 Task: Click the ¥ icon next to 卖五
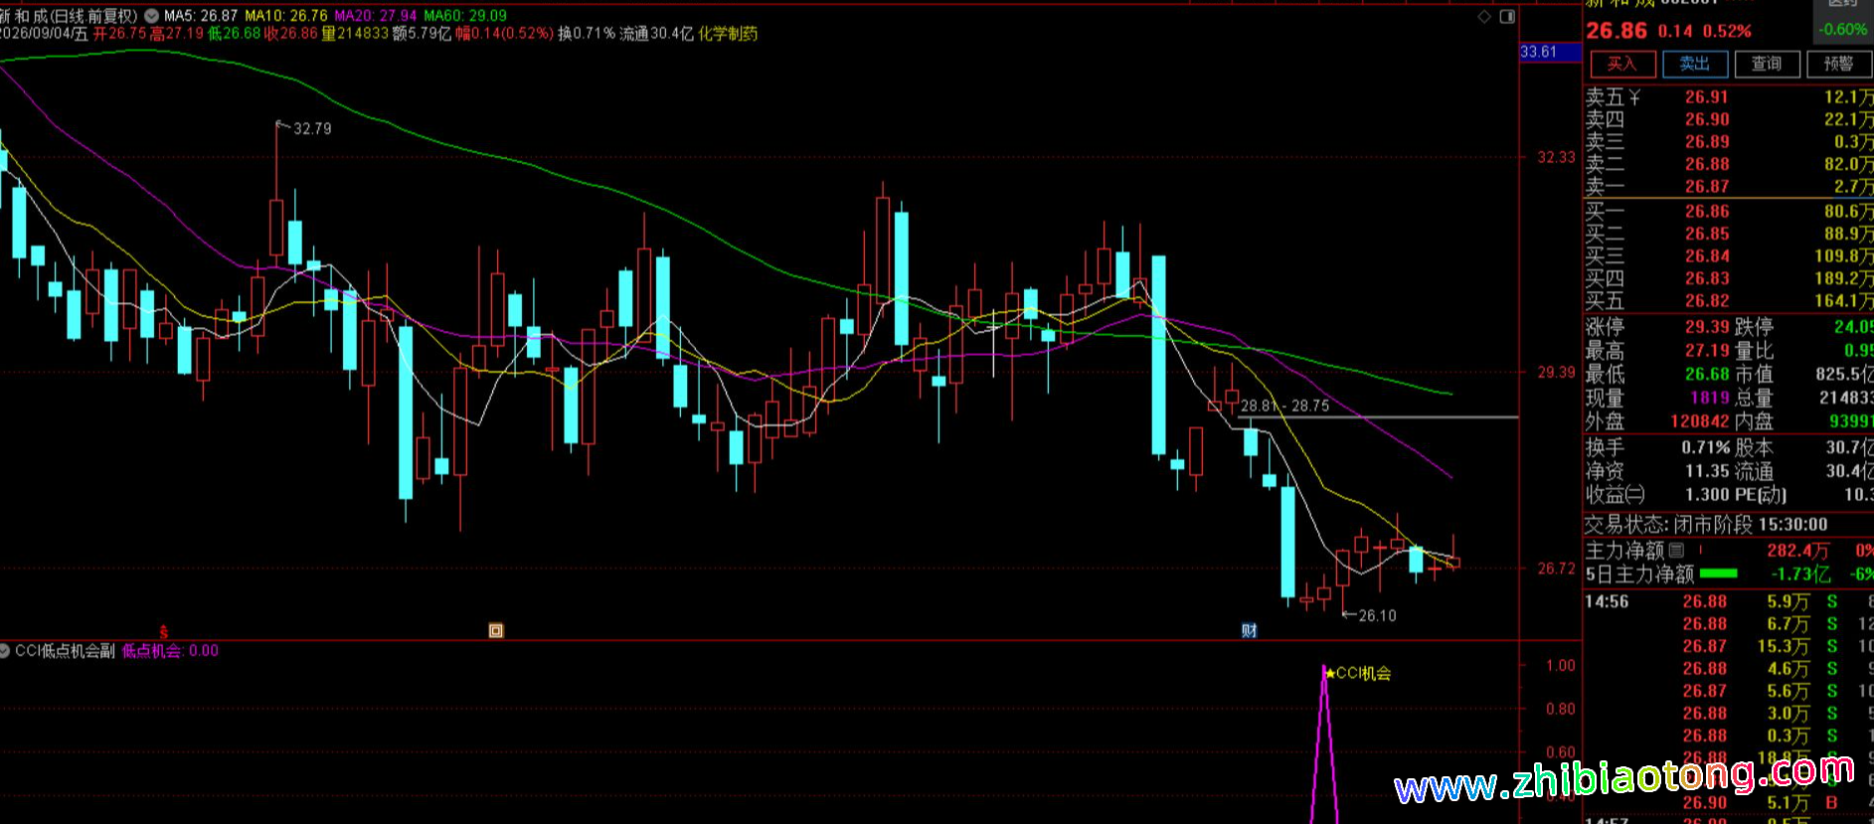click(x=1634, y=97)
